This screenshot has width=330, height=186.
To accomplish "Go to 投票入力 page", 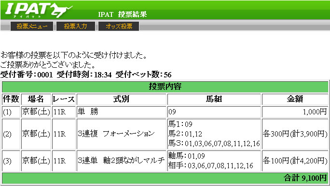I will [76, 26].
